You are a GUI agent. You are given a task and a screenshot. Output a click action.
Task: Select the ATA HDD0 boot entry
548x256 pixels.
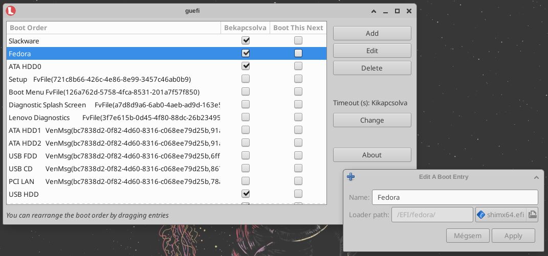pos(166,66)
